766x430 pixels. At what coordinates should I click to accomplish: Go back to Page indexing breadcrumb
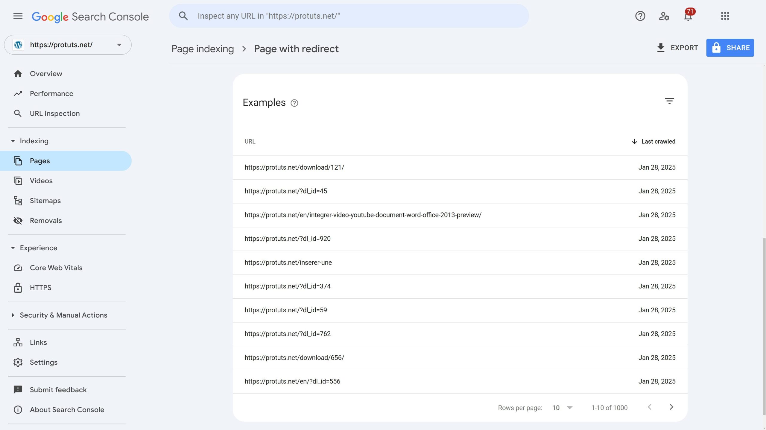tap(203, 49)
